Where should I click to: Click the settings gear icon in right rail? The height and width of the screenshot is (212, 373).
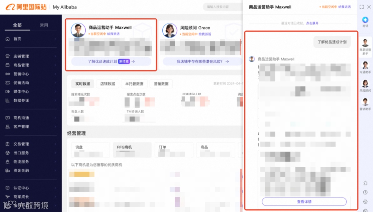tap(365, 202)
